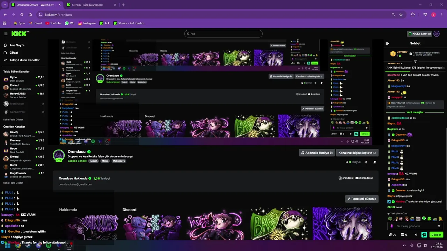The image size is (447, 251).
Task: Click the channel points infinity icon
Action: [392, 235]
